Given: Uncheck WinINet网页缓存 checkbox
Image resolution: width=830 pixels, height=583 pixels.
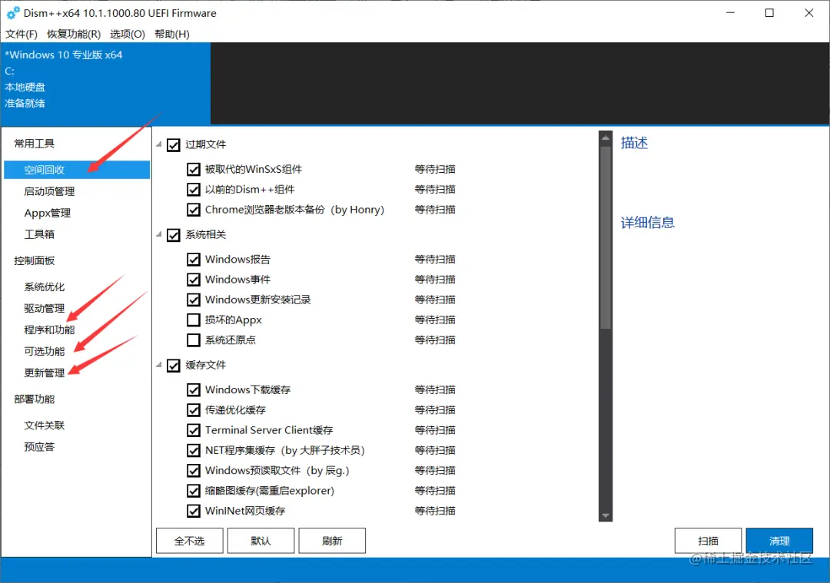Looking at the screenshot, I should pos(194,511).
